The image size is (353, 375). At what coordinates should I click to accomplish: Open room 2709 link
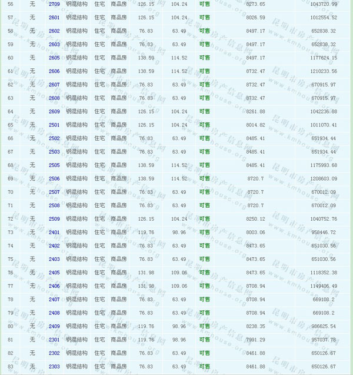pos(54,4)
